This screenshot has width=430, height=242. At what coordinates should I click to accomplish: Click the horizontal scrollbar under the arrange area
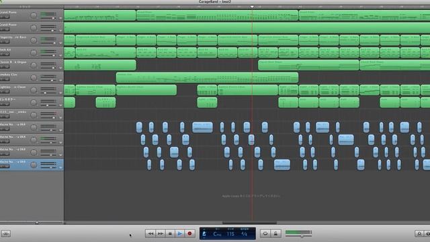[249, 223]
